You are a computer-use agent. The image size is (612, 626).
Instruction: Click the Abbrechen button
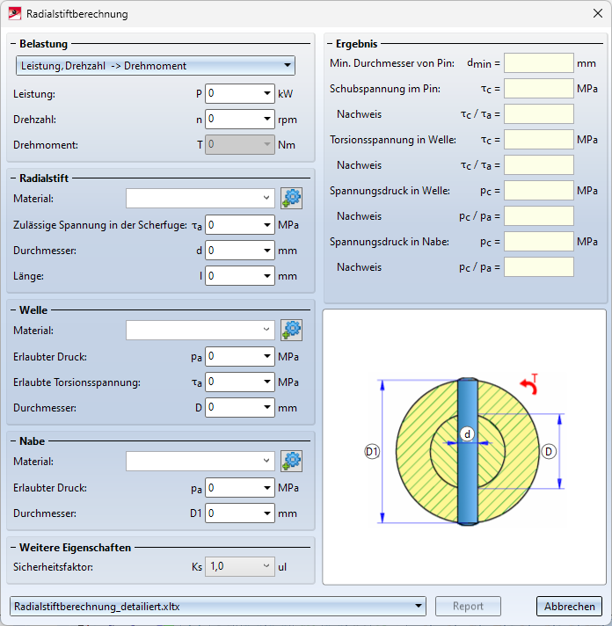point(569,607)
